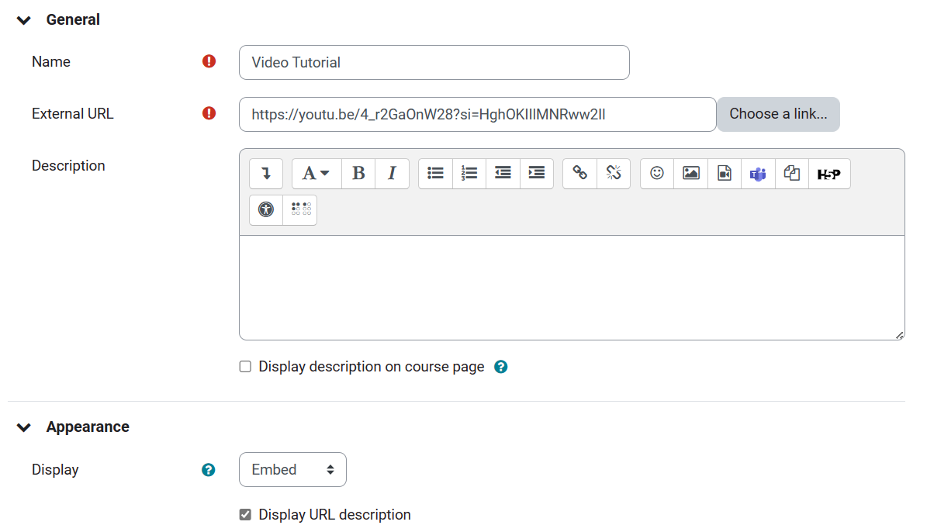The width and height of the screenshot is (927, 532).
Task: Open the Display dropdown set to Embed
Action: [292, 470]
